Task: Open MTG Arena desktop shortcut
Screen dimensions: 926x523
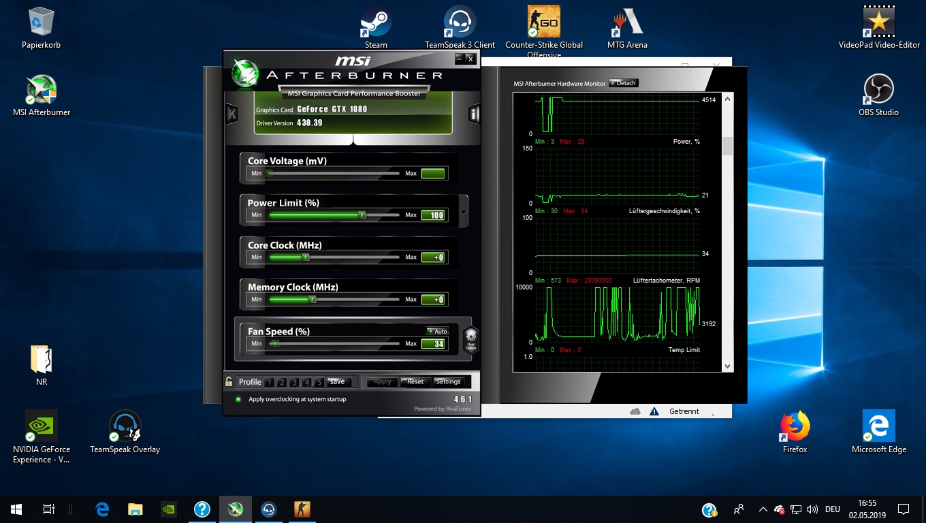Action: pyautogui.click(x=627, y=27)
